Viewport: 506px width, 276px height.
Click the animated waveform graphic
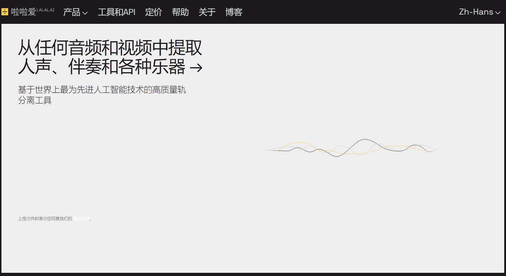click(x=352, y=148)
